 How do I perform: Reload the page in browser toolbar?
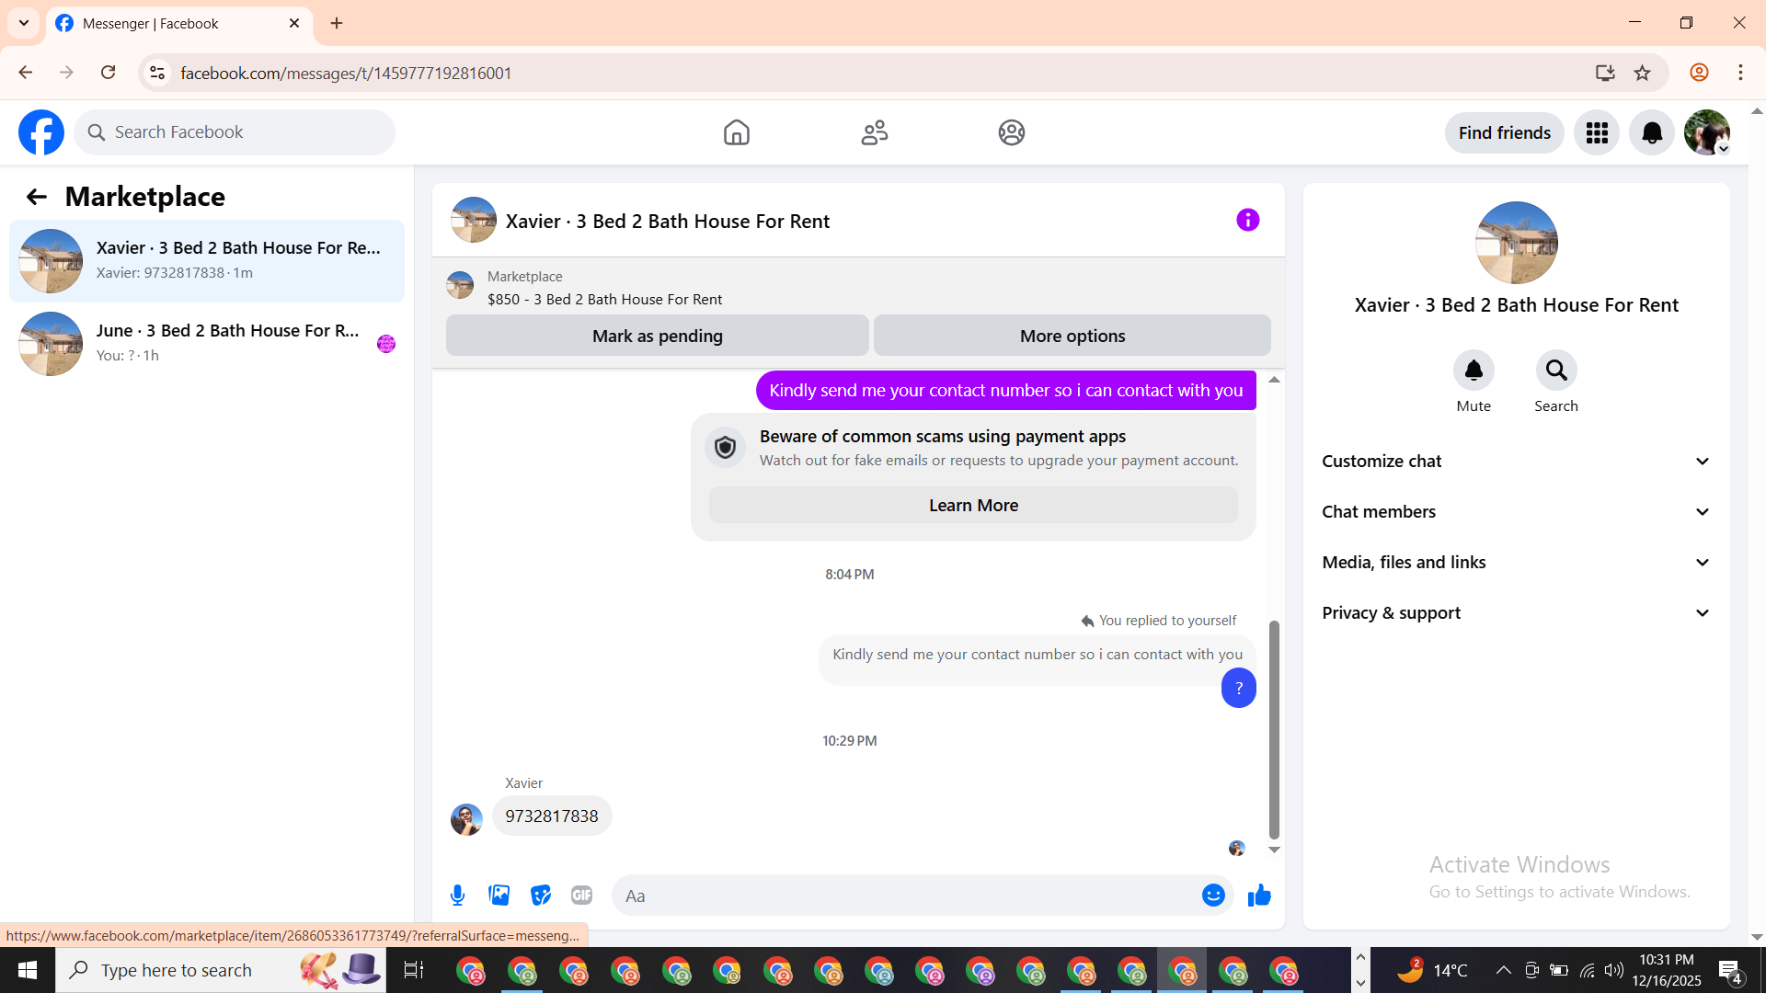(x=108, y=73)
